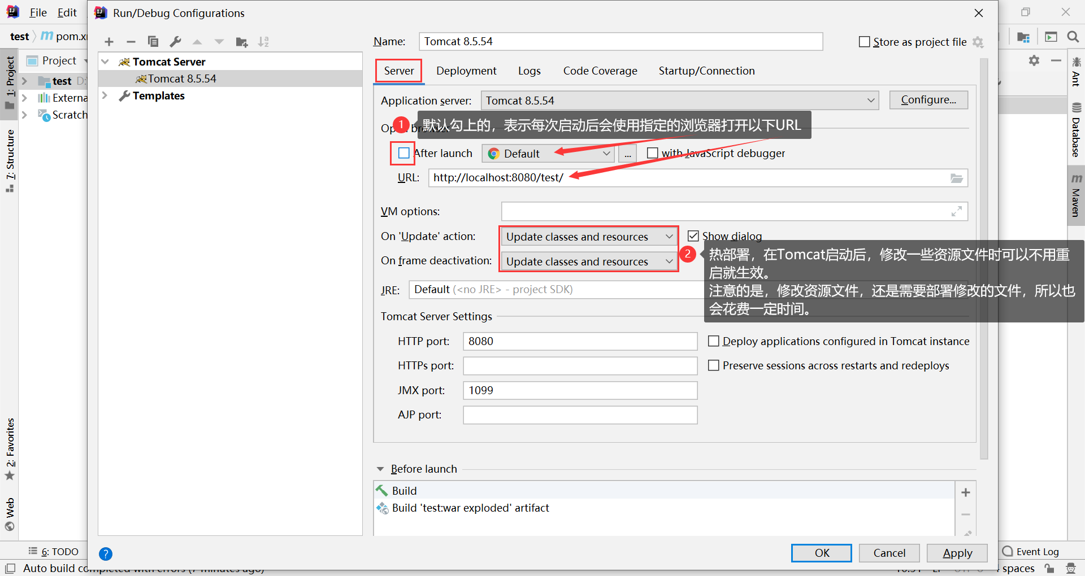Open 6: TODO tool window

pyautogui.click(x=54, y=552)
